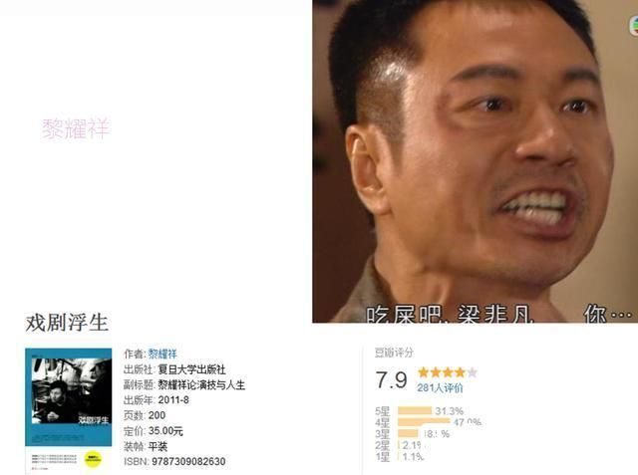638x475 pixels.
Task: Click the 5星 rating percentage bar
Action: pyautogui.click(x=415, y=411)
